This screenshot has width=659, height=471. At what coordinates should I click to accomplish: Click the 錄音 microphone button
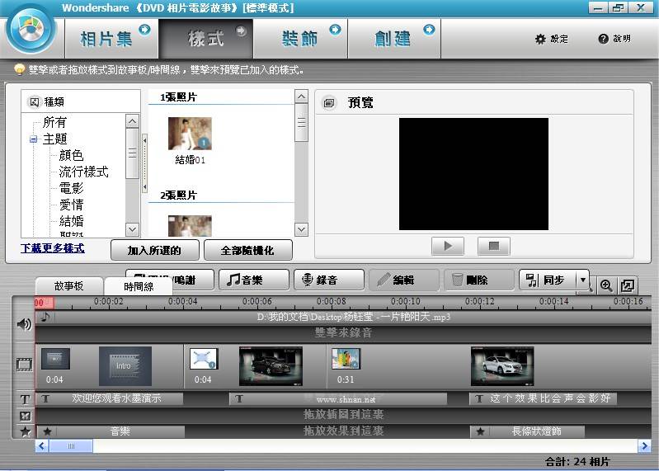point(329,280)
